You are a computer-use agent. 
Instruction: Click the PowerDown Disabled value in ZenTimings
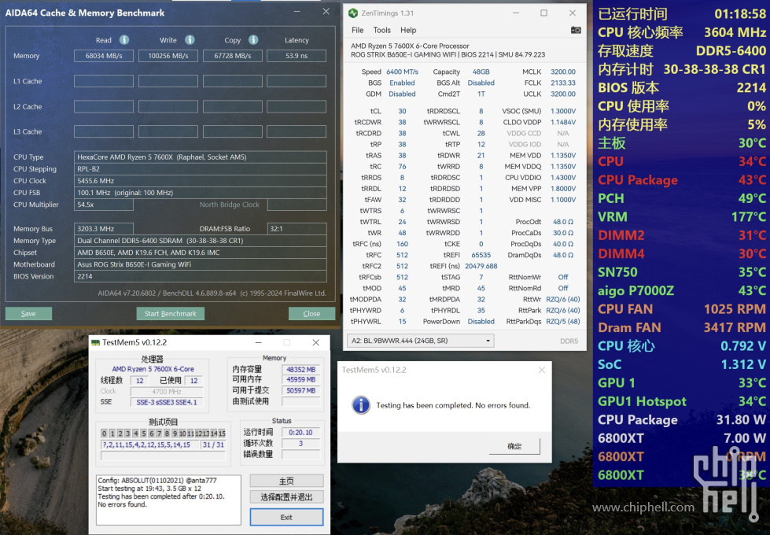point(481,321)
